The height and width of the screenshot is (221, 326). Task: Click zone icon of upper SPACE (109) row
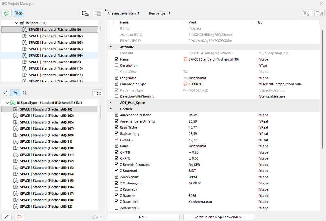click(x=25, y=55)
